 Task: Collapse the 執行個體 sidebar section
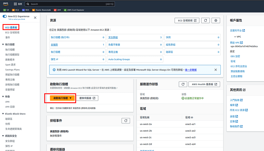tap(3, 45)
